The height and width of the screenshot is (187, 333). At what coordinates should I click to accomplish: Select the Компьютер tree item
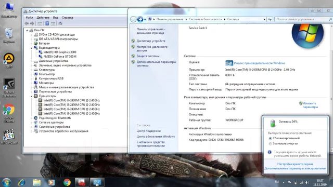[x=47, y=74]
